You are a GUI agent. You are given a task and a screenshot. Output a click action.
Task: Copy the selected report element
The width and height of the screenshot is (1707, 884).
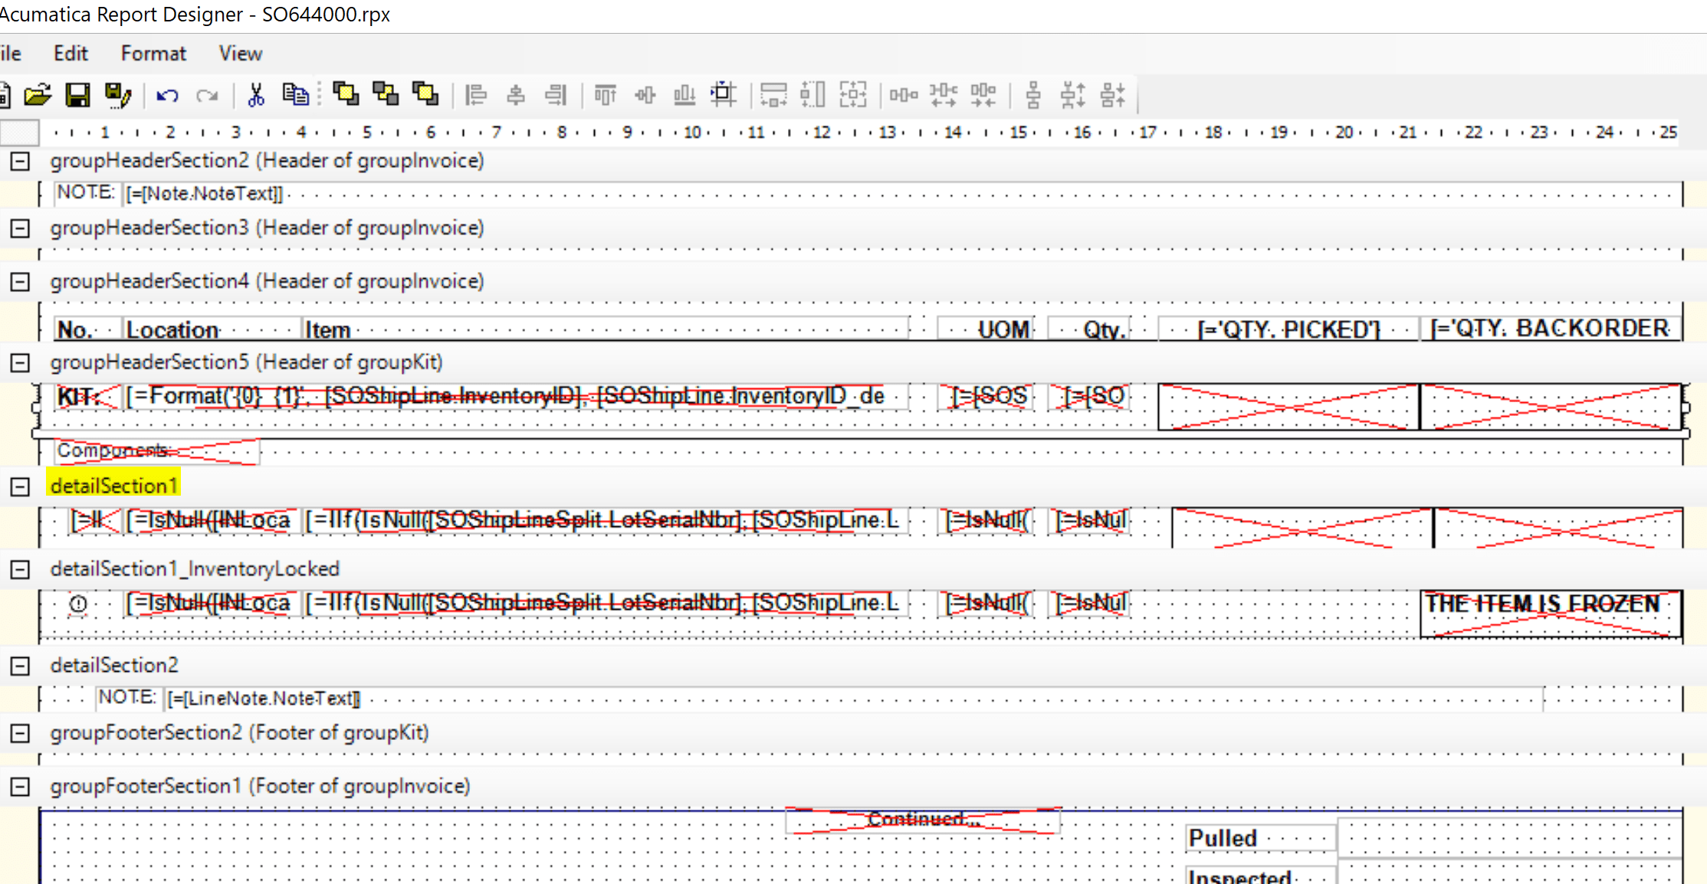tap(296, 95)
